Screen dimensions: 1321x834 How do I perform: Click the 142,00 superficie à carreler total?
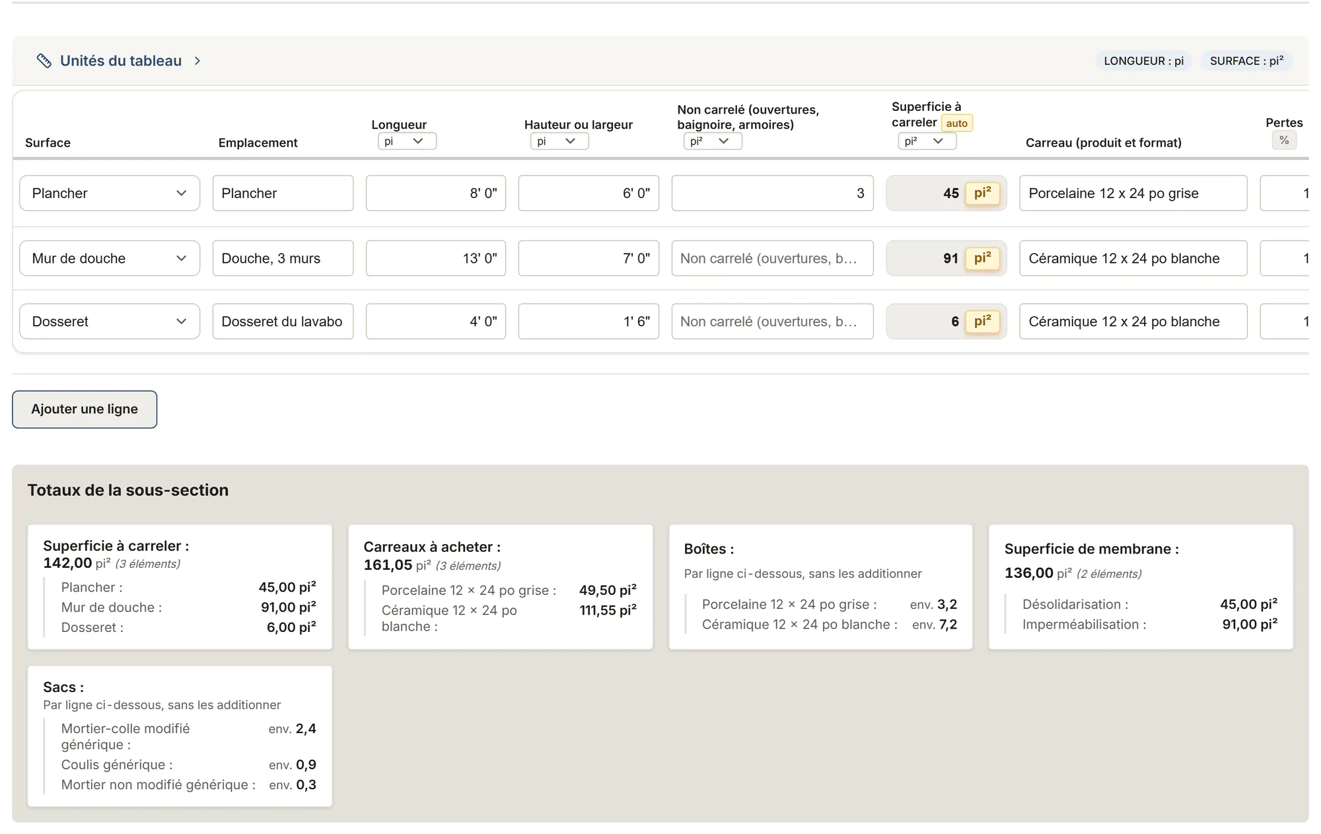(67, 563)
